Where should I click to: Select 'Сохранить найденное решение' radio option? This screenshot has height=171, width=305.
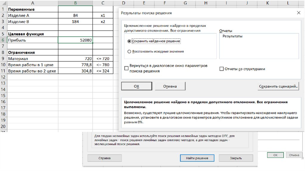tap(129, 41)
